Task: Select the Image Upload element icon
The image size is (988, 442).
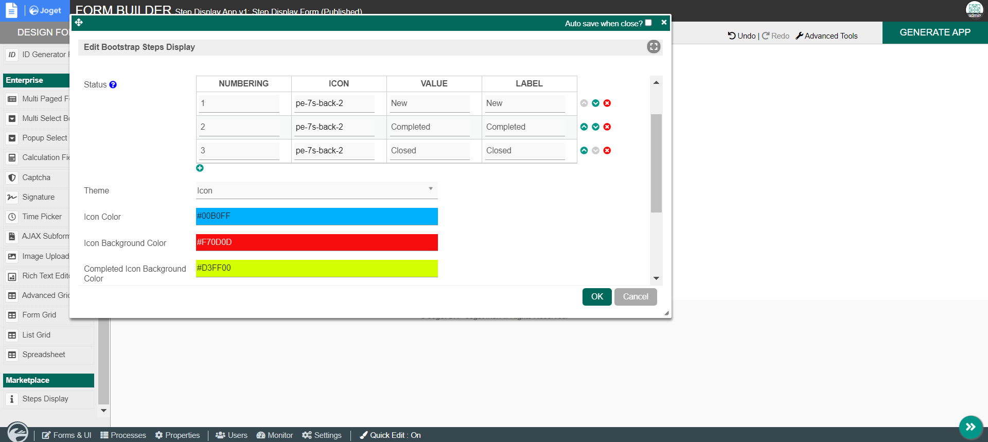Action: pos(12,256)
